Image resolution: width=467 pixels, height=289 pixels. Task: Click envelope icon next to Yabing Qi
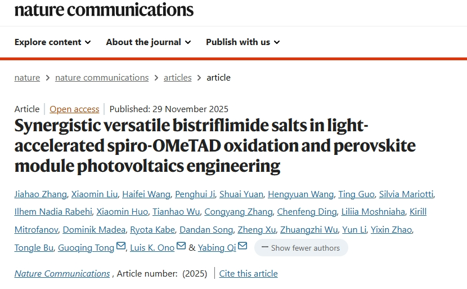pyautogui.click(x=243, y=246)
